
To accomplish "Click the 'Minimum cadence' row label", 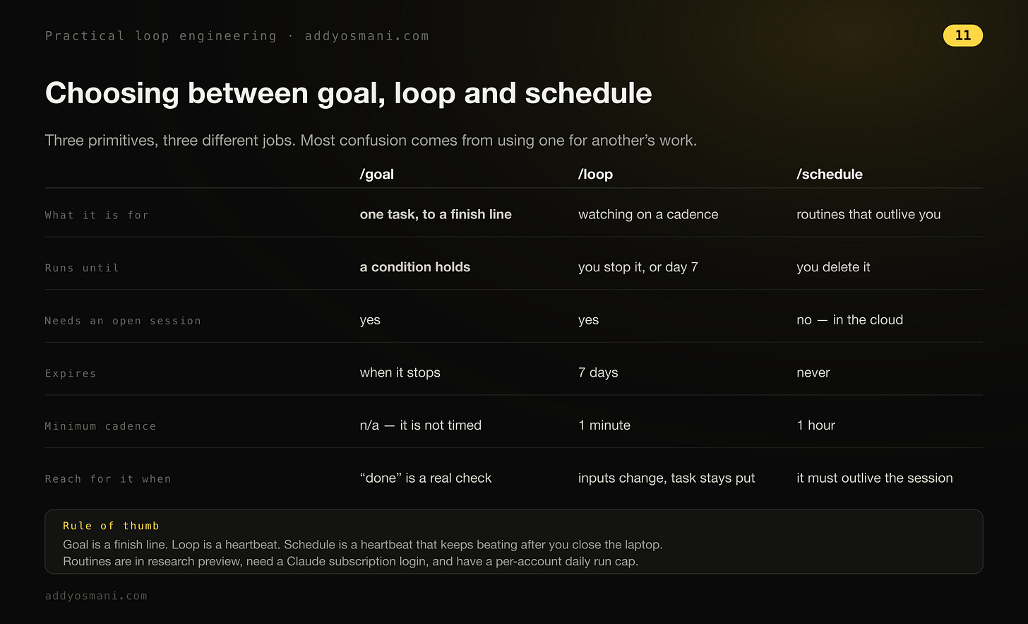I will pyautogui.click(x=100, y=426).
